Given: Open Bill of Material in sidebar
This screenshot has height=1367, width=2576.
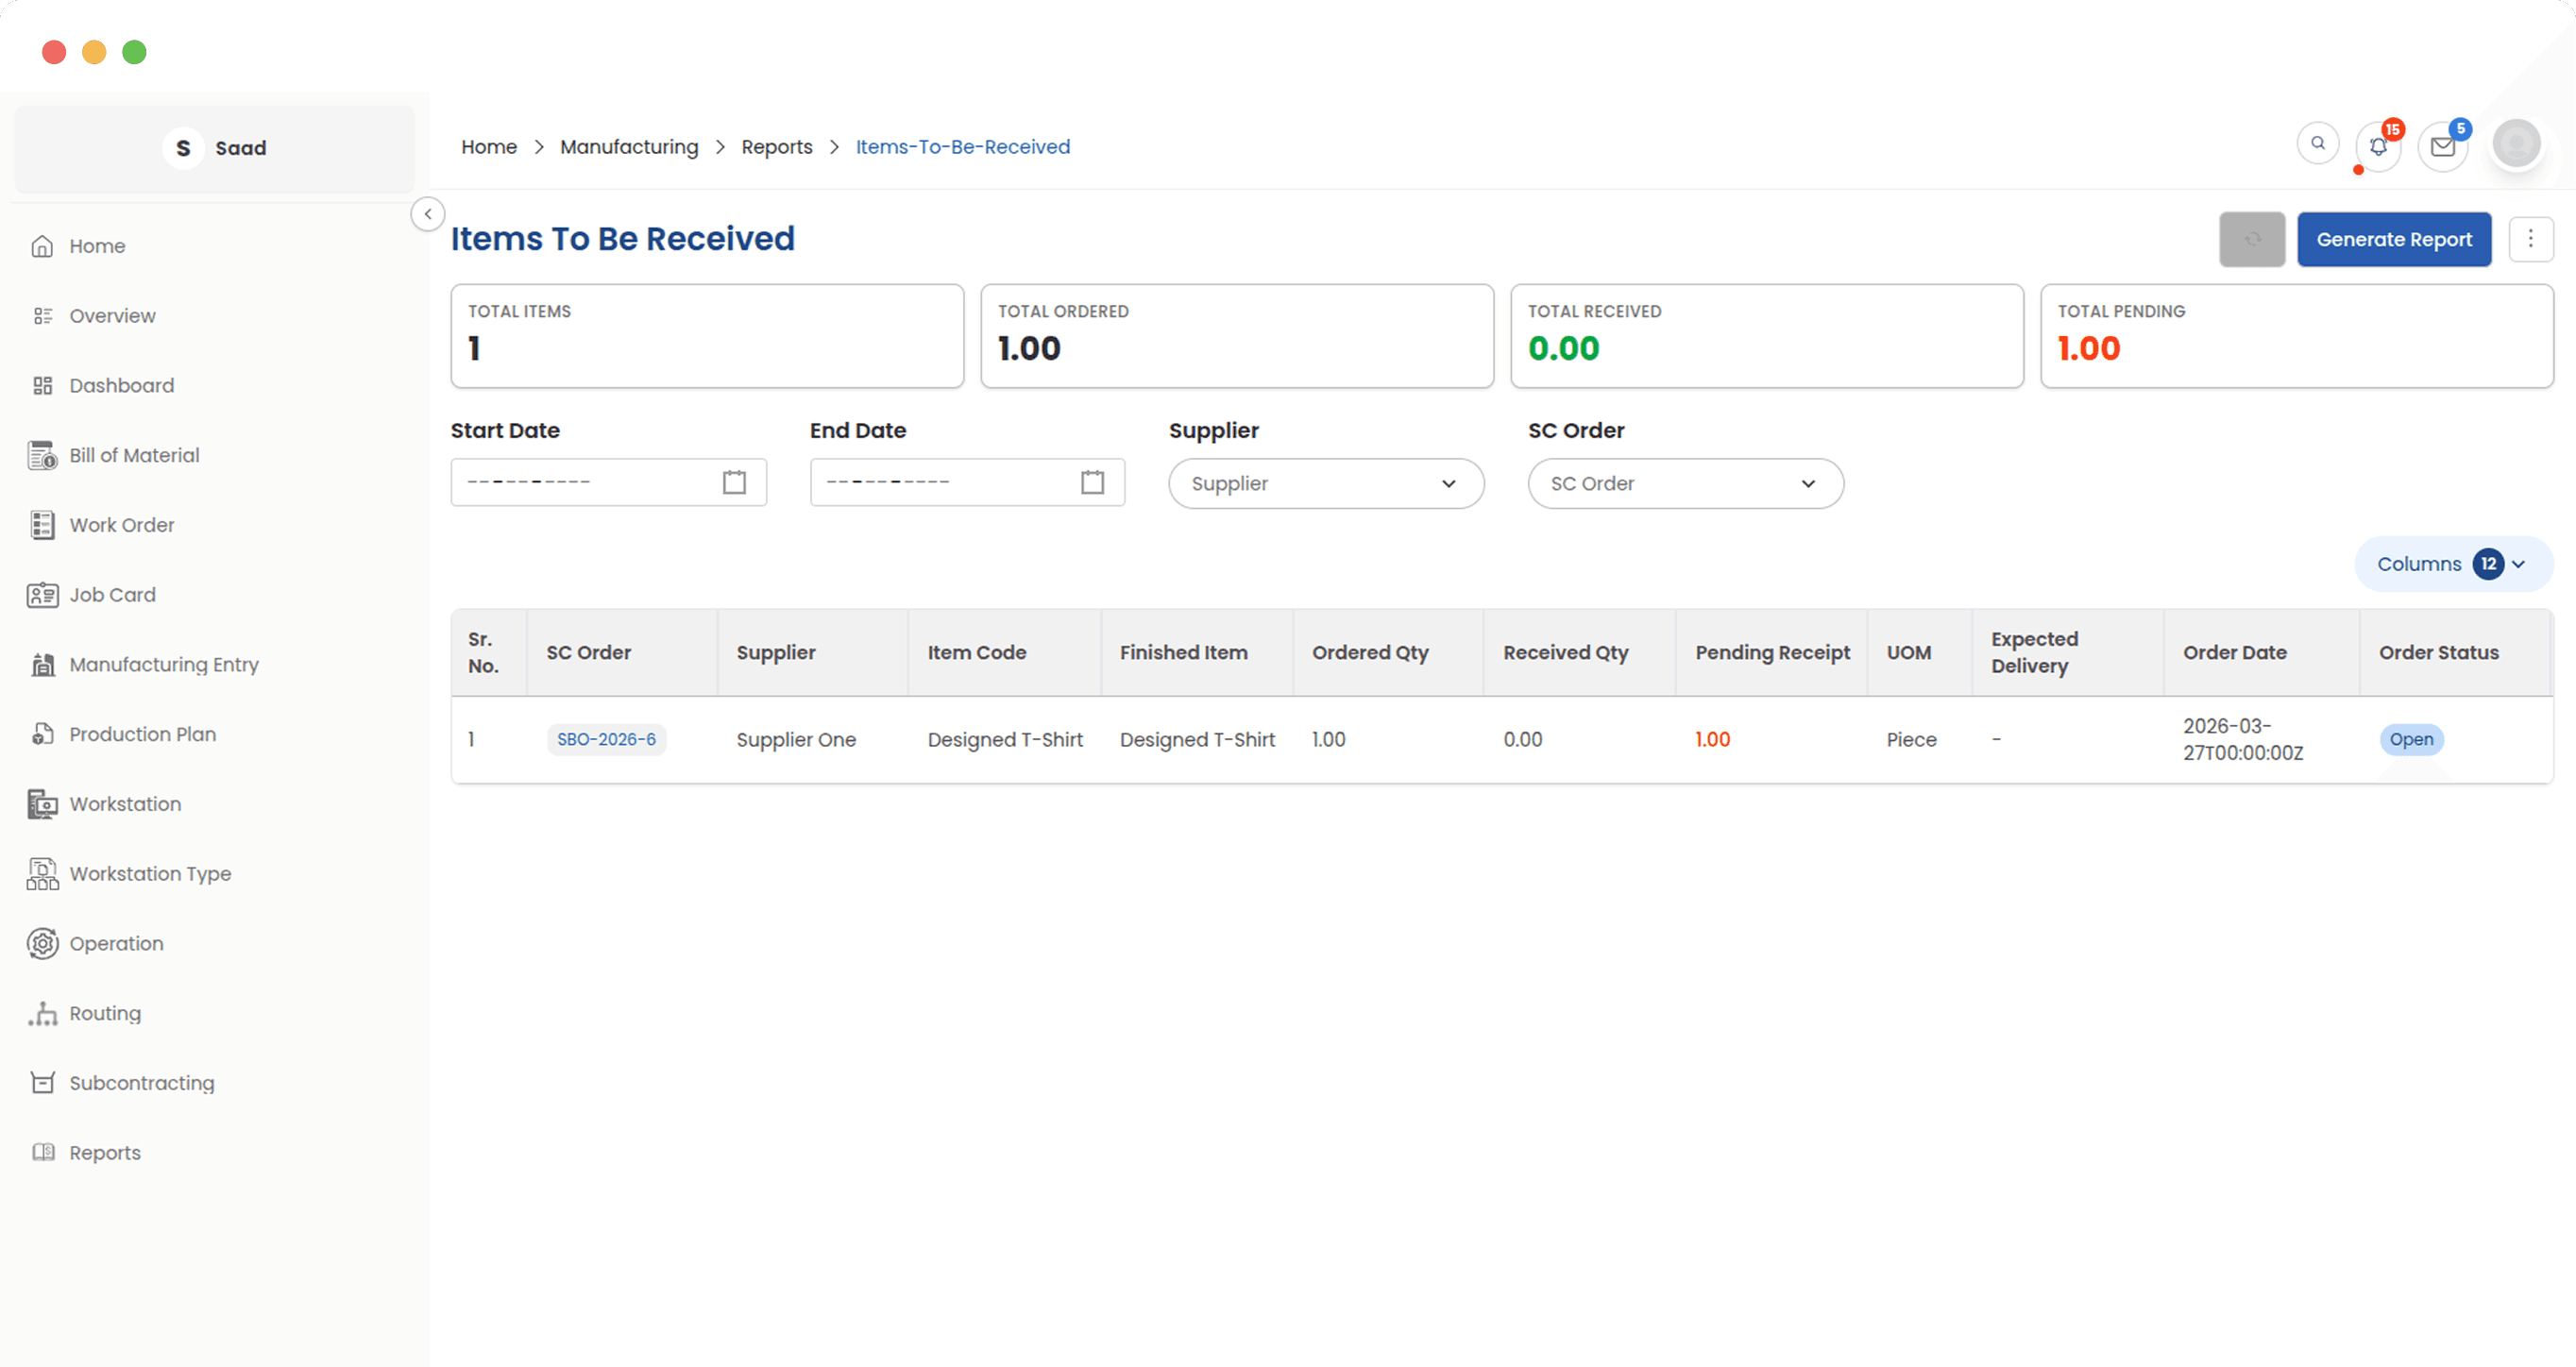Looking at the screenshot, I should coord(134,455).
